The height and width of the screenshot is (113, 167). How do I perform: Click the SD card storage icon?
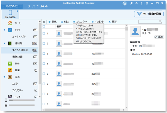tap(6, 105)
